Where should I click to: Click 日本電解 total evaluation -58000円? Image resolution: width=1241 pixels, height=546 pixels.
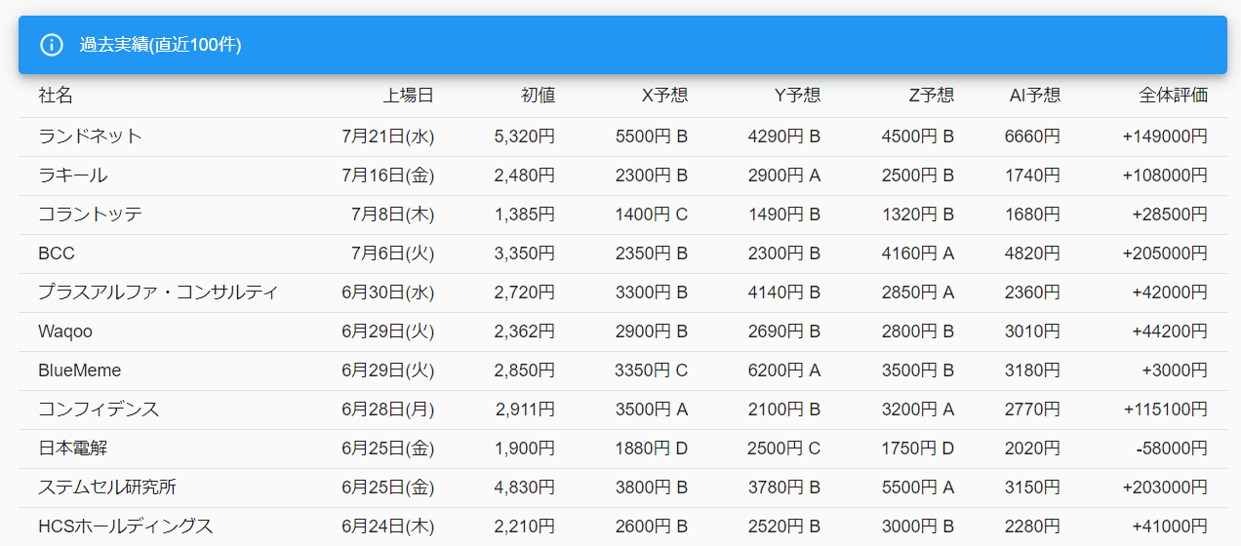coord(1172,448)
